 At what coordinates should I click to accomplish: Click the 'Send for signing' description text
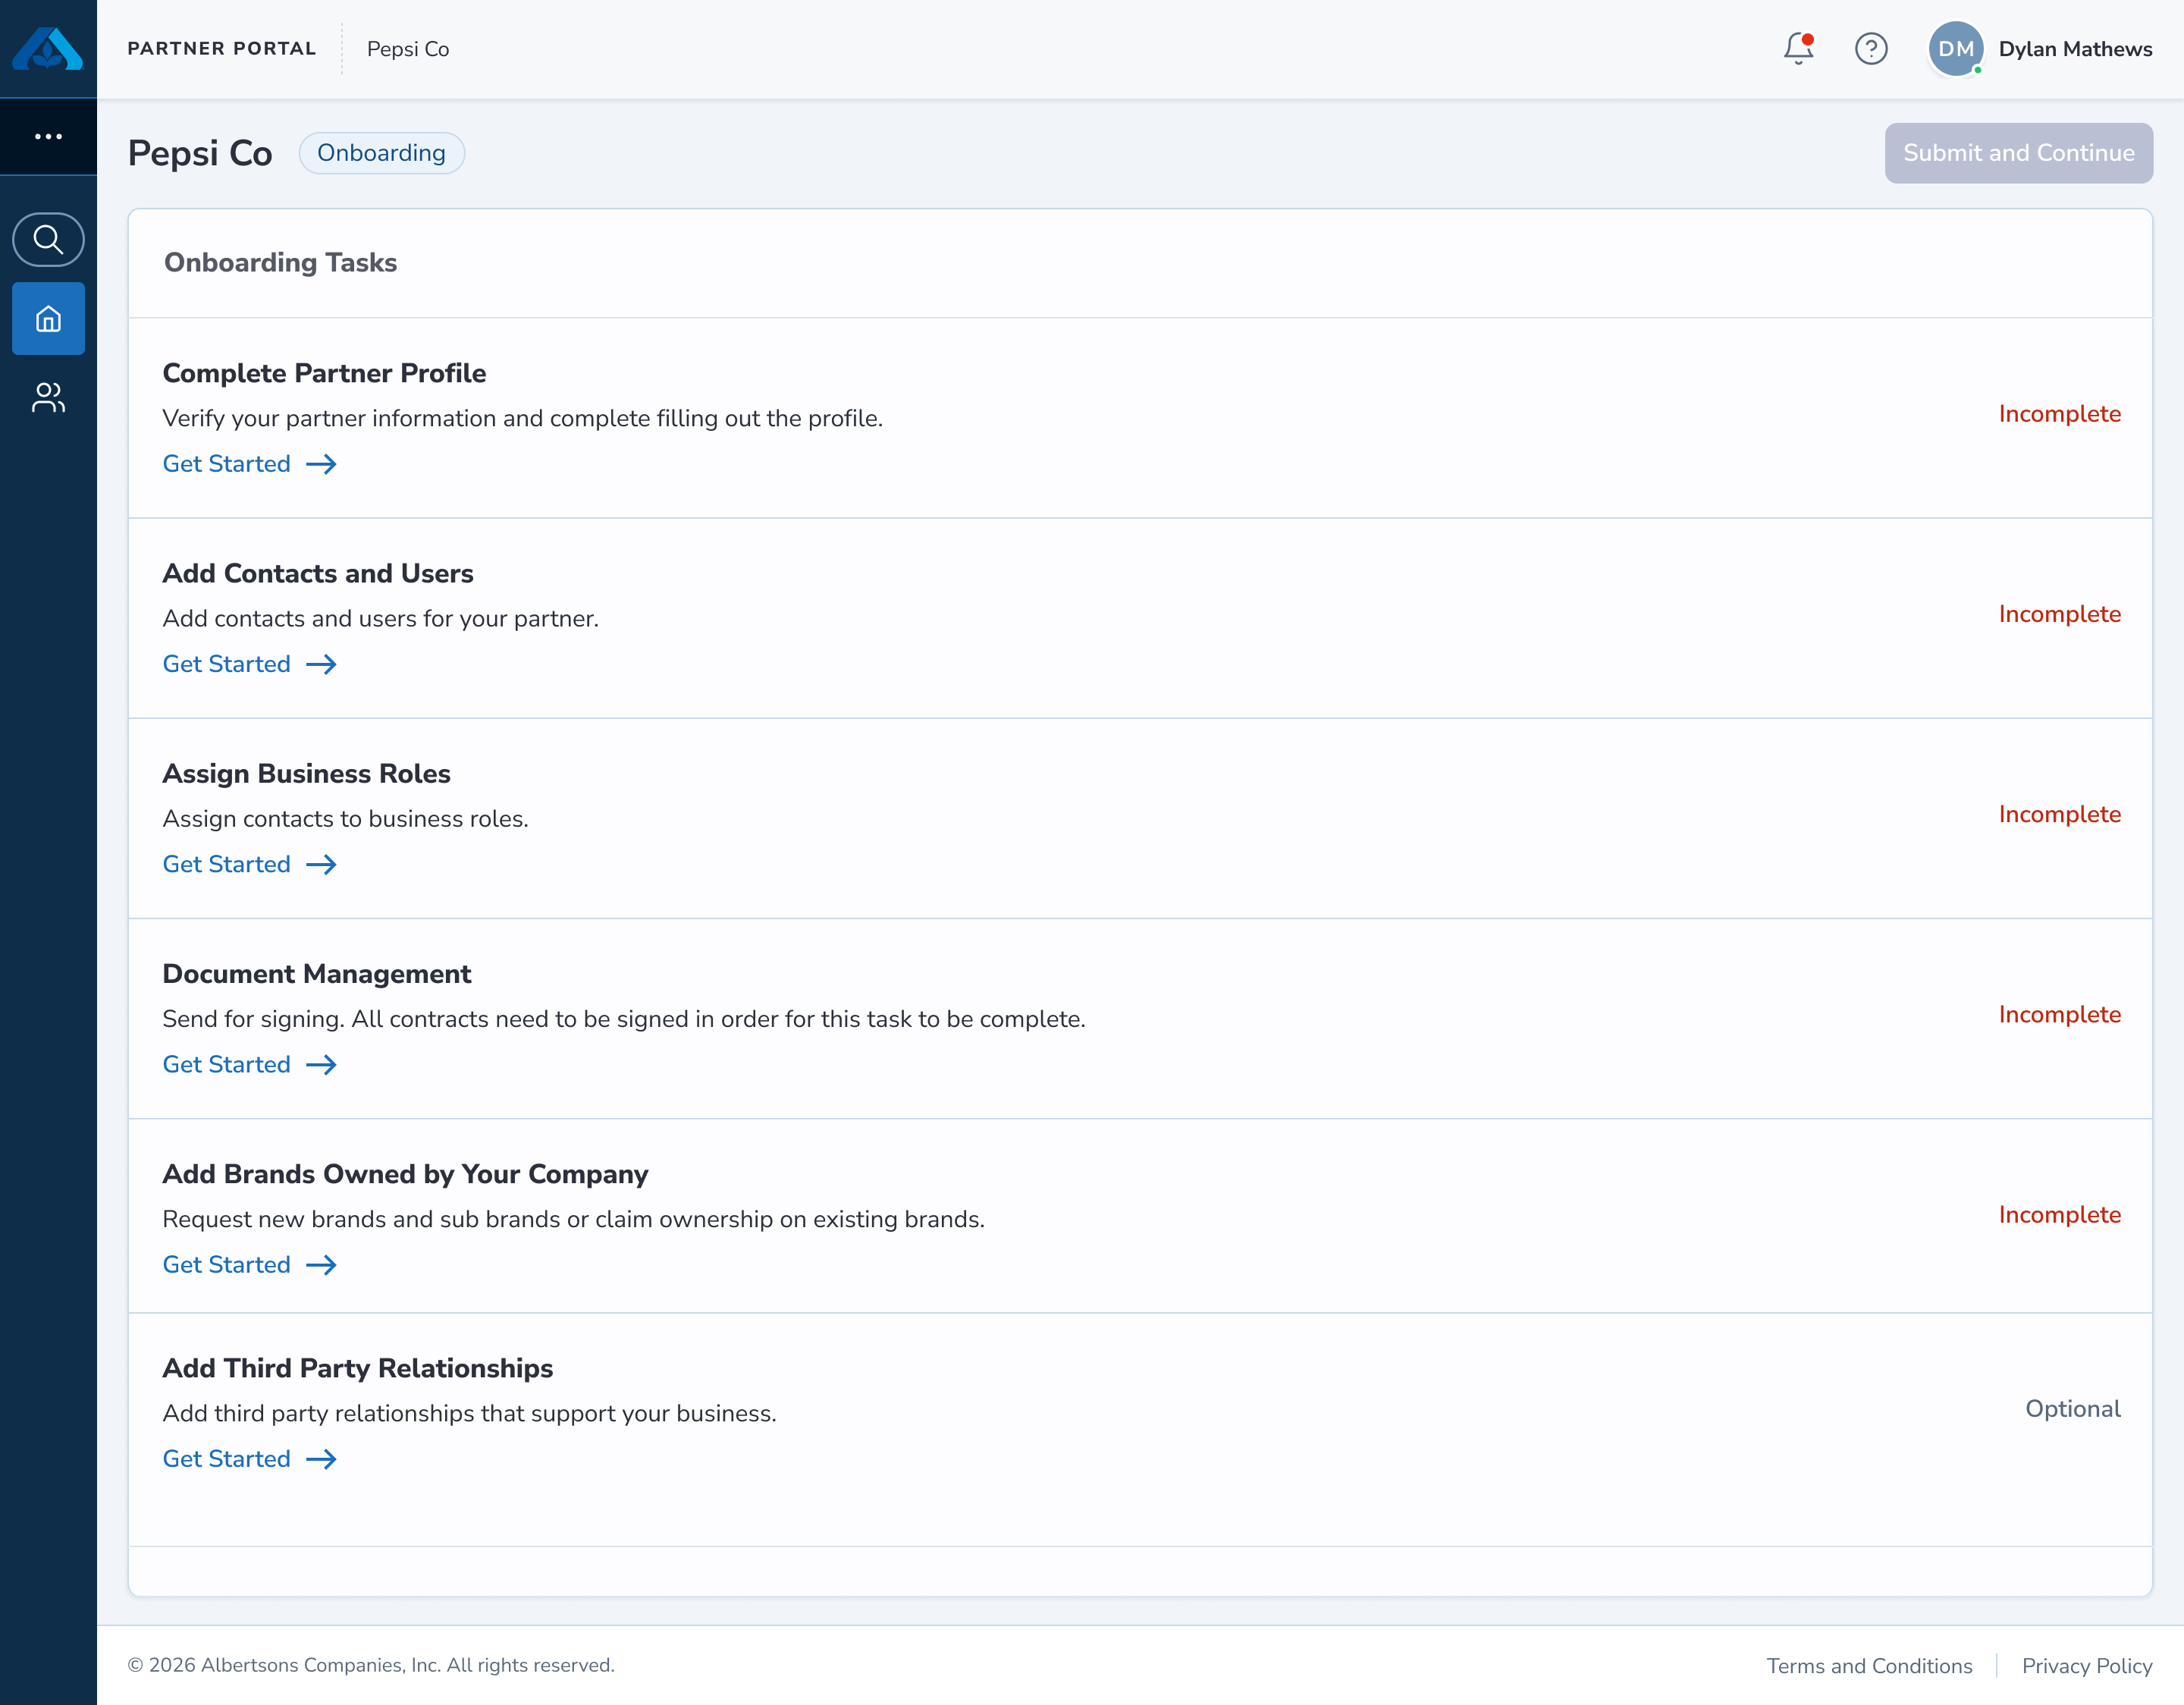point(624,1020)
